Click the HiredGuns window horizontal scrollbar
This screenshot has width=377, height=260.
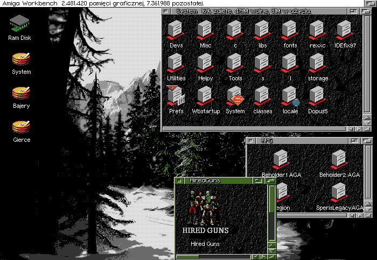(x=213, y=257)
